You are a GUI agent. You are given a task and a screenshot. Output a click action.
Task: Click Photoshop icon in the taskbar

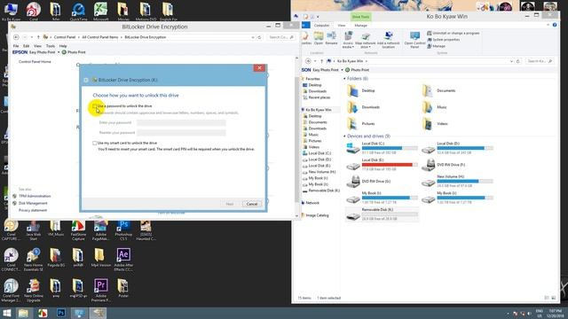(x=61, y=313)
